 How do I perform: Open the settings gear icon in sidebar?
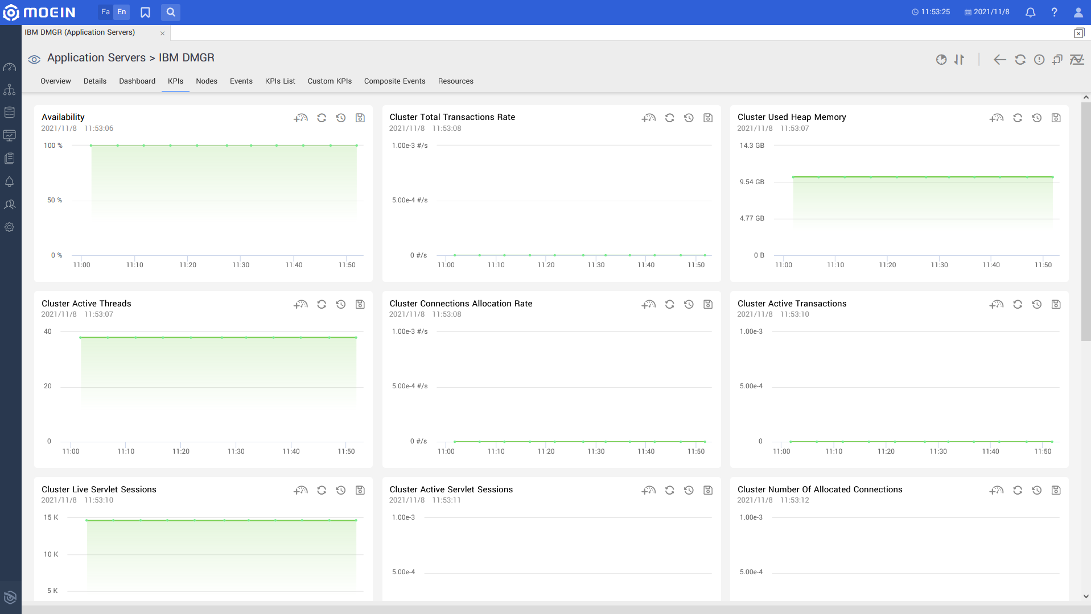click(x=10, y=227)
